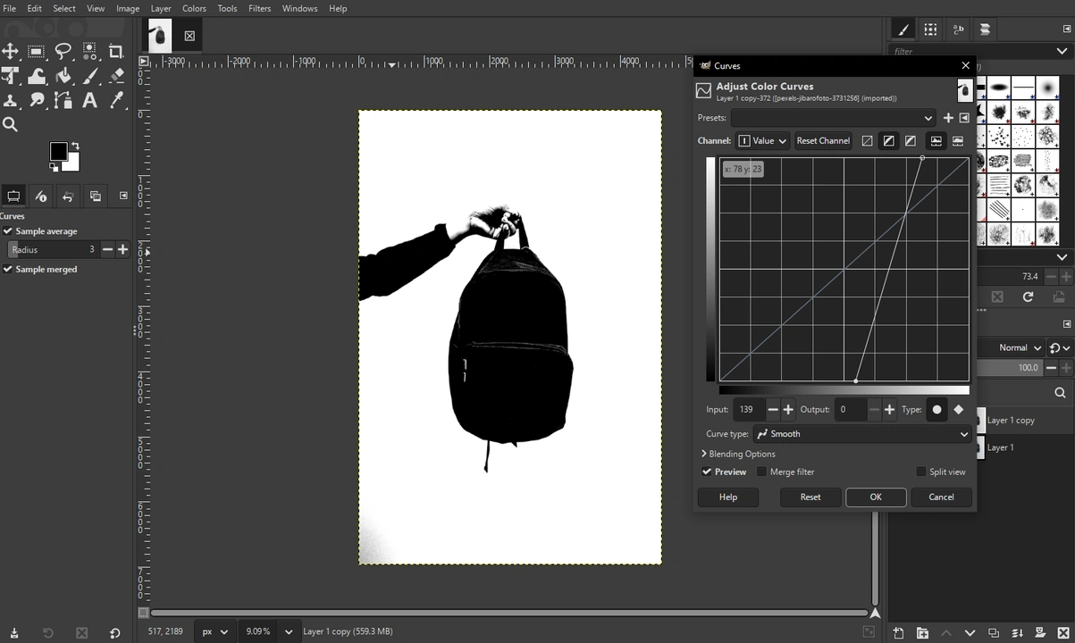Open the Tools menu

227,8
